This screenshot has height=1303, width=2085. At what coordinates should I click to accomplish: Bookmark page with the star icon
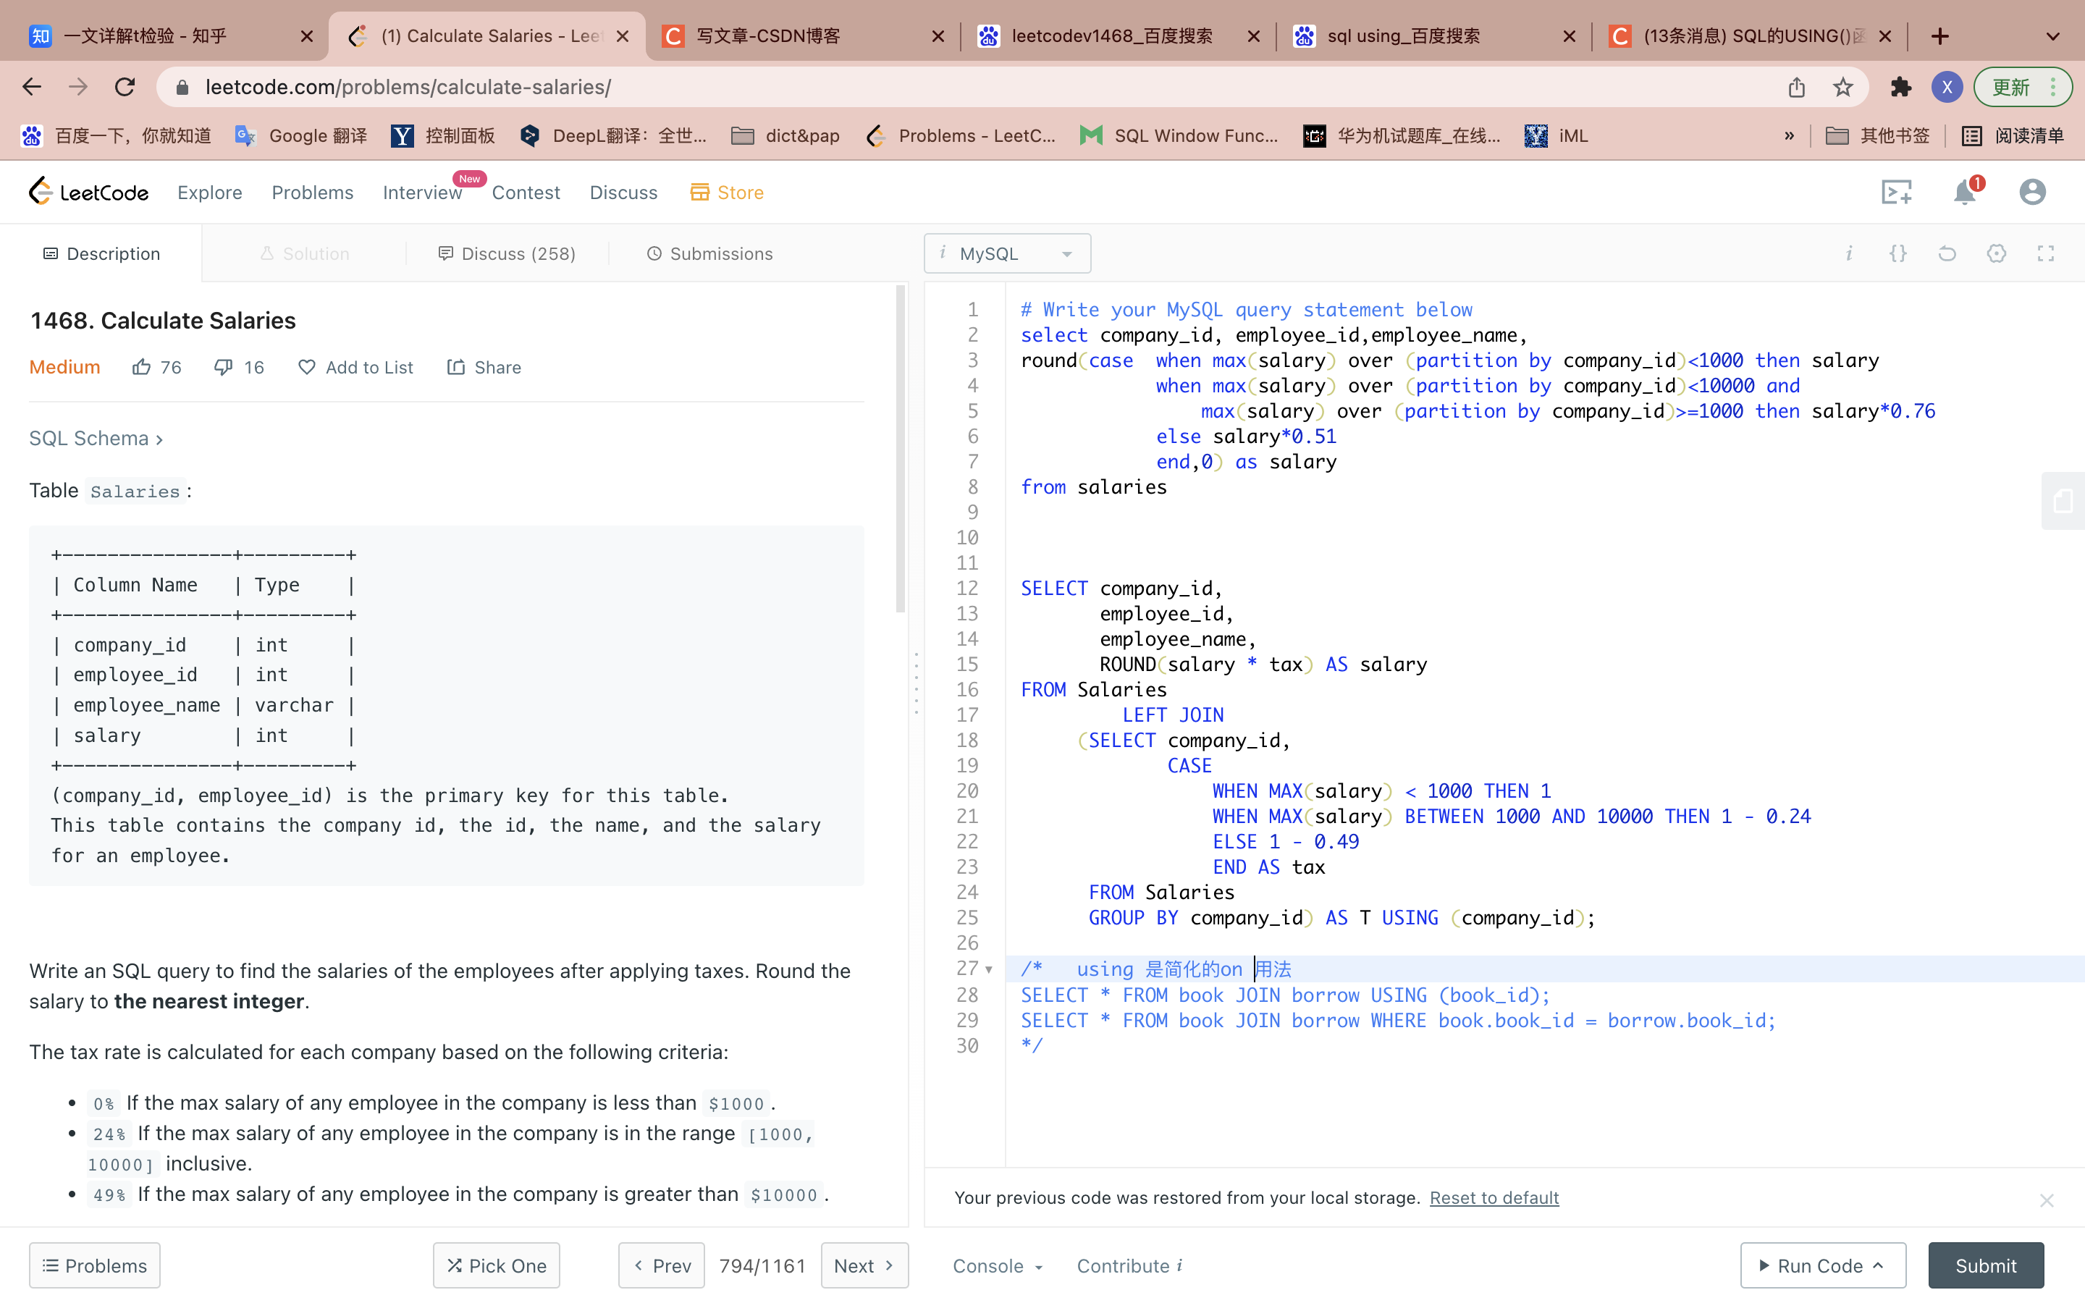pyautogui.click(x=1843, y=87)
